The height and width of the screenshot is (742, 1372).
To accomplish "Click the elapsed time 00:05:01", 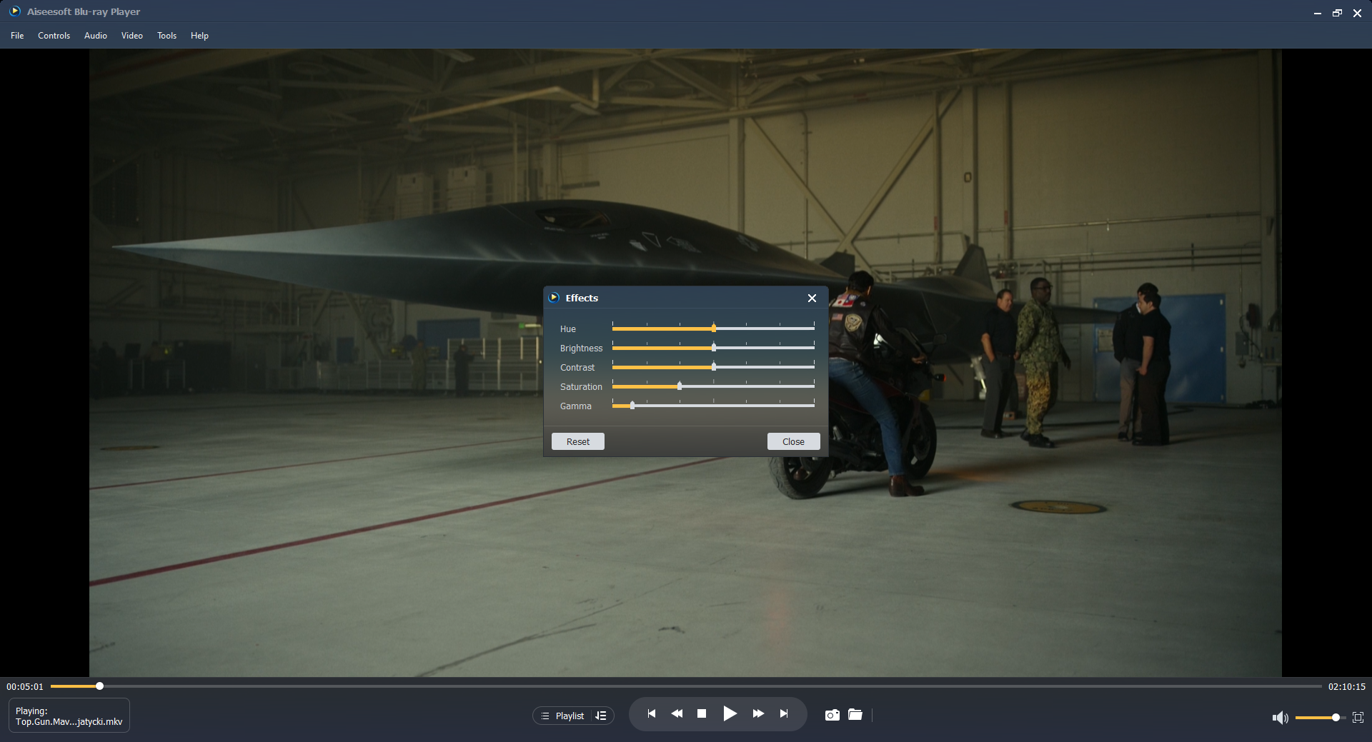I will pos(25,687).
